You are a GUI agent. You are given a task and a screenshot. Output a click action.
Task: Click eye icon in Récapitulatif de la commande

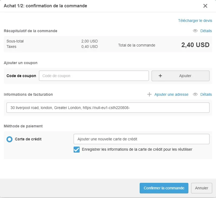195,31
